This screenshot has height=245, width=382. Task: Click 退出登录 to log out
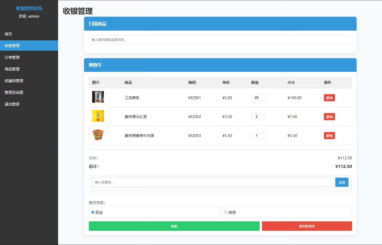[12, 104]
